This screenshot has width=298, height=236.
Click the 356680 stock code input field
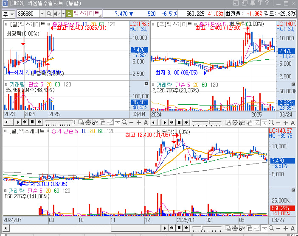click(28, 14)
